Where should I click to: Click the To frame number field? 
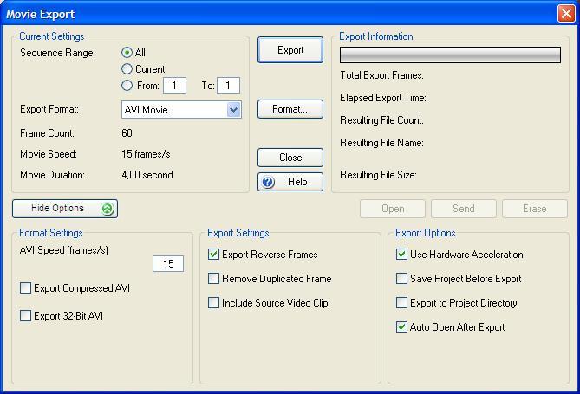(228, 86)
